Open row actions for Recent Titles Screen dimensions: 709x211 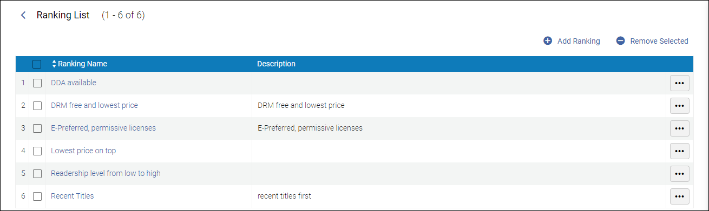point(680,196)
